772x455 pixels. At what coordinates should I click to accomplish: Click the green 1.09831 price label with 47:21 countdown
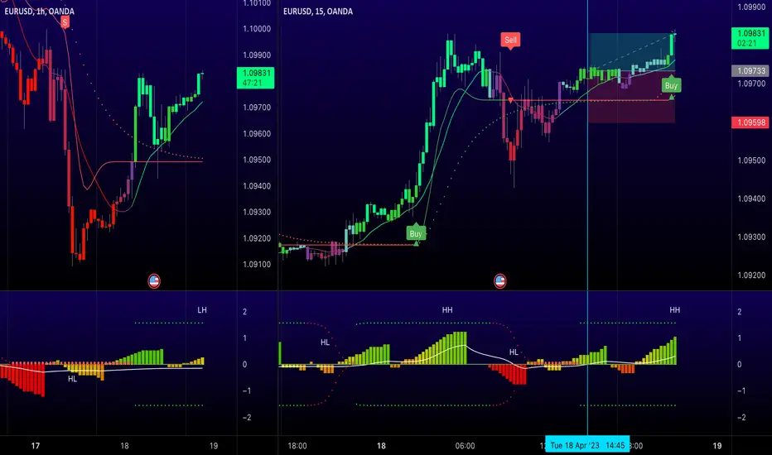(255, 78)
